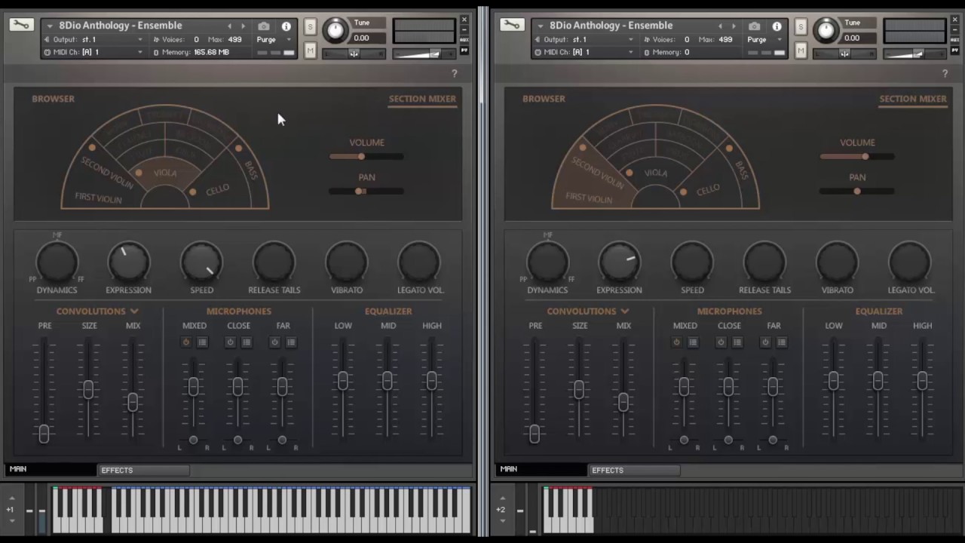Open the FAR microphone list icon in right panel
The height and width of the screenshot is (543, 965).
tap(782, 342)
